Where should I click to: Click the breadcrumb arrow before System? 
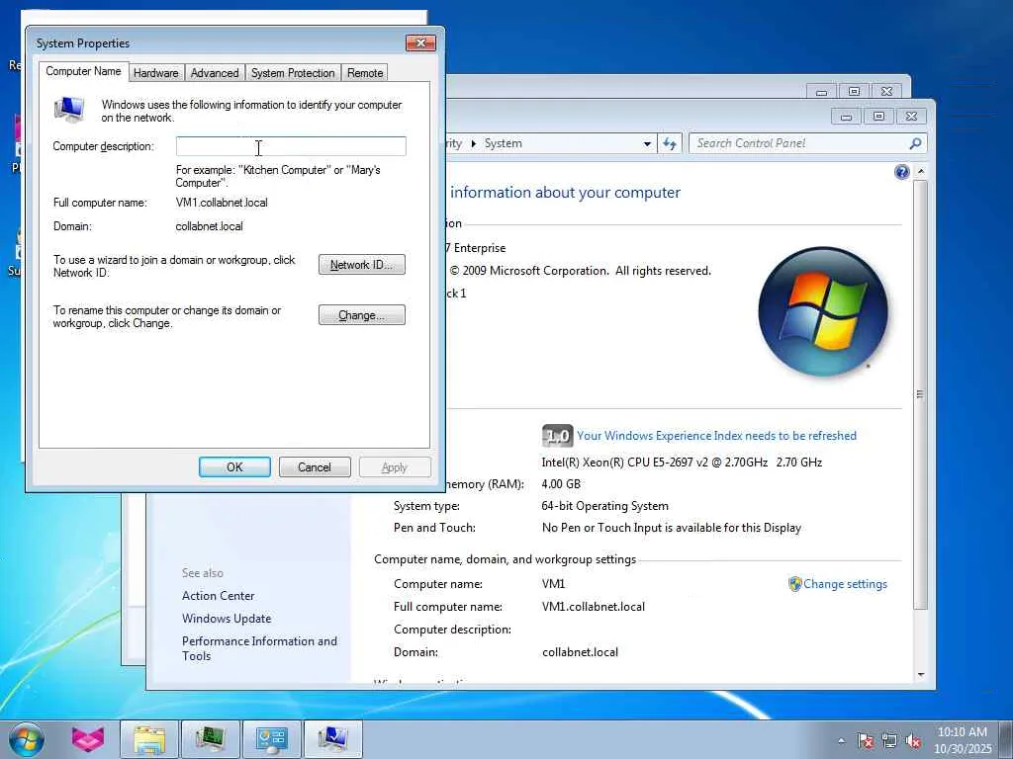pos(474,143)
